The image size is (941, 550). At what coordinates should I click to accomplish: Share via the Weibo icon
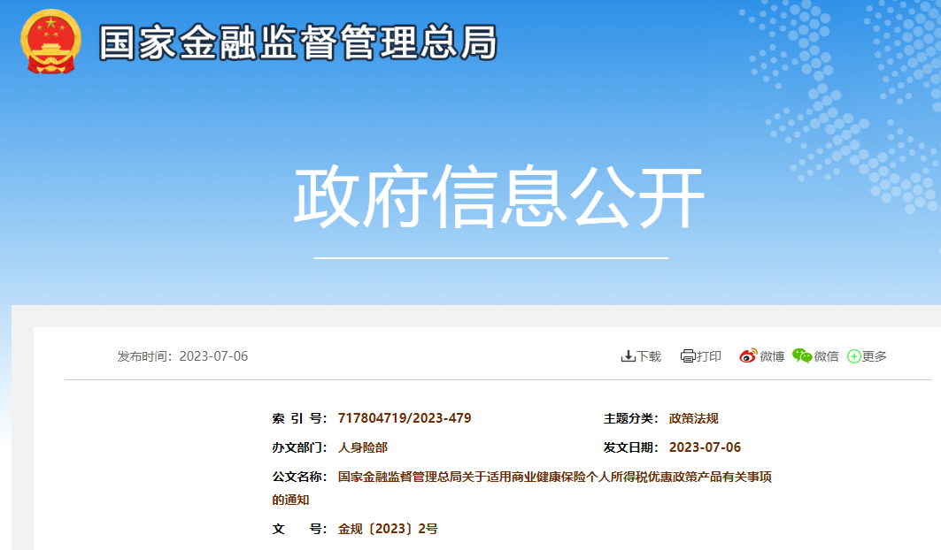tap(748, 355)
